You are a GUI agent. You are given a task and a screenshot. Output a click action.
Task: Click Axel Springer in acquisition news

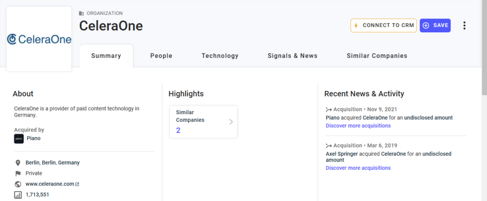click(341, 154)
